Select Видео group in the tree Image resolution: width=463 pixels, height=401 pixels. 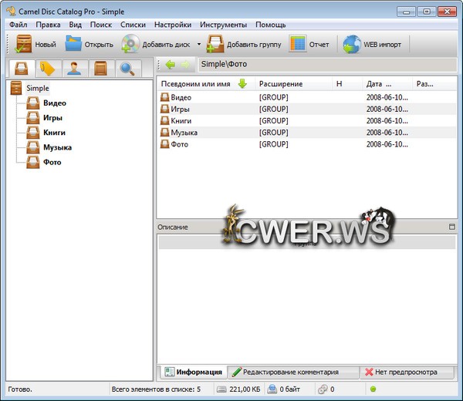click(x=55, y=103)
